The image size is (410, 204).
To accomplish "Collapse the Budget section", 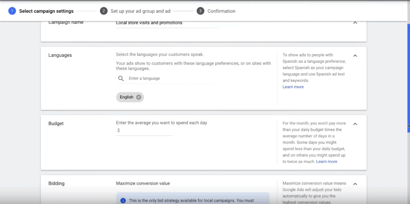I will (x=355, y=124).
